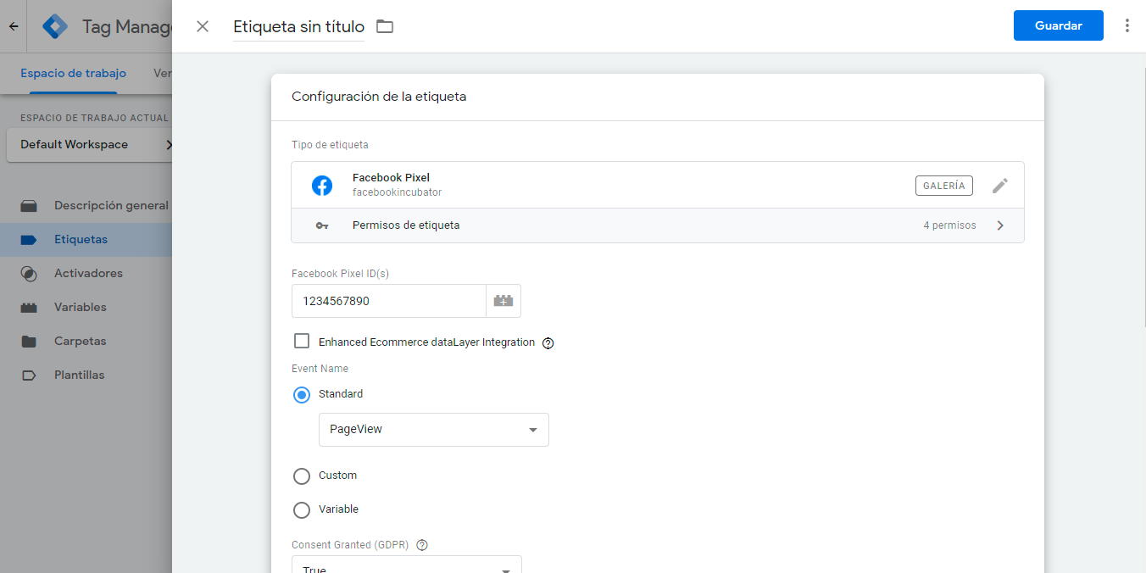The width and height of the screenshot is (1146, 573).
Task: Click the back arrow in Tag Manager header
Action: (14, 26)
